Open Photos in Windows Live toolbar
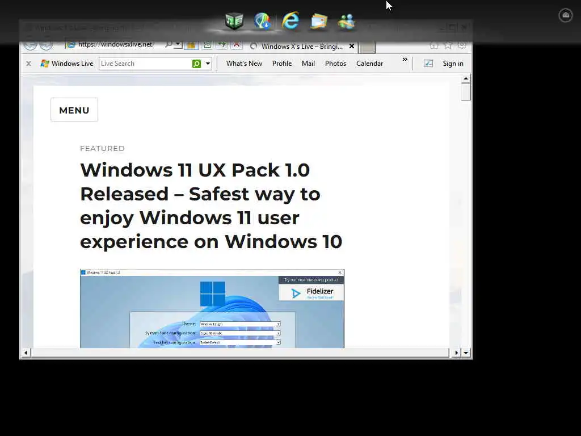 tap(335, 64)
